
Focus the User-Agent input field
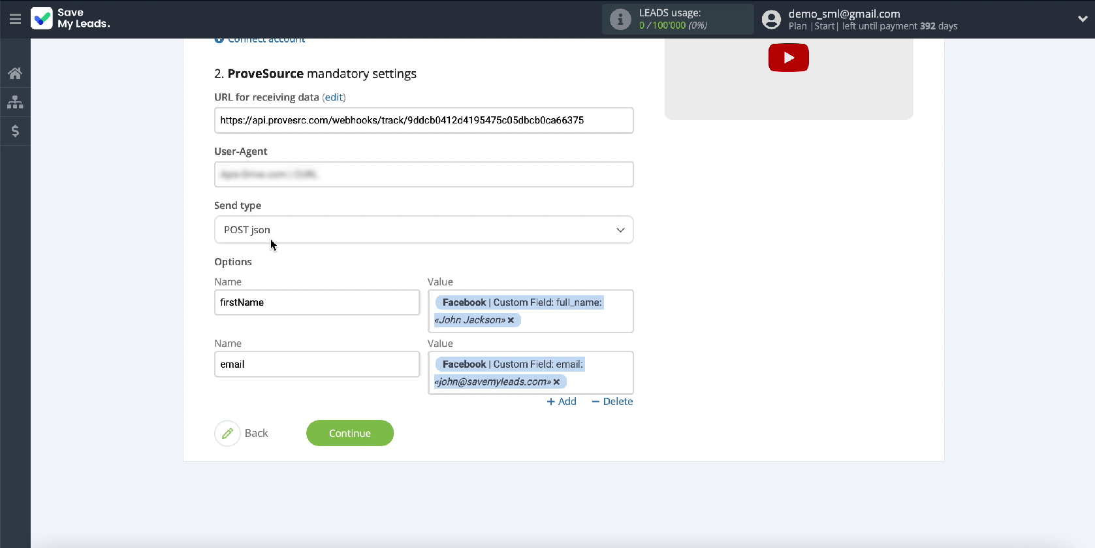pyautogui.click(x=424, y=174)
